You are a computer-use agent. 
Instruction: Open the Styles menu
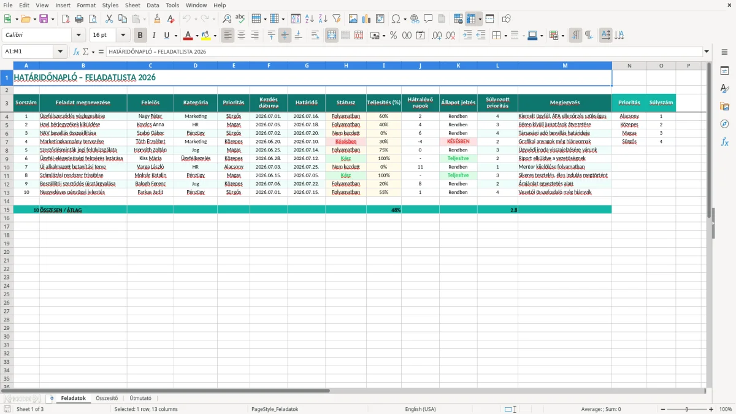point(110,5)
